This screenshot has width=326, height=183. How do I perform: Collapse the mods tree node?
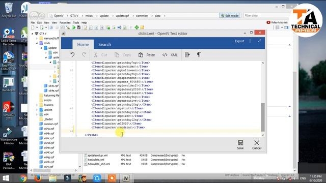(x=37, y=43)
